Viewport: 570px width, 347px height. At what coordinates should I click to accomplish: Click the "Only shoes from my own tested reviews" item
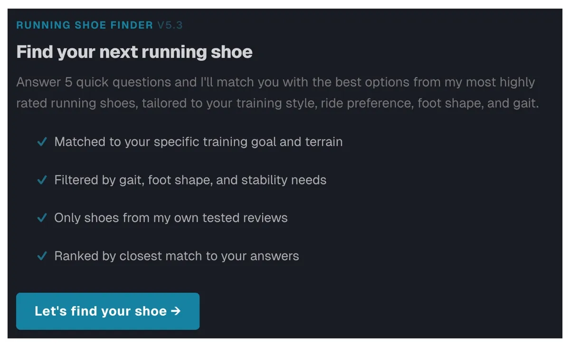171,218
